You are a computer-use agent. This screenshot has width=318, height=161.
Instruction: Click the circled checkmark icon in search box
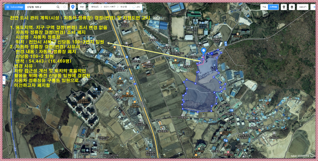tap(65, 7)
